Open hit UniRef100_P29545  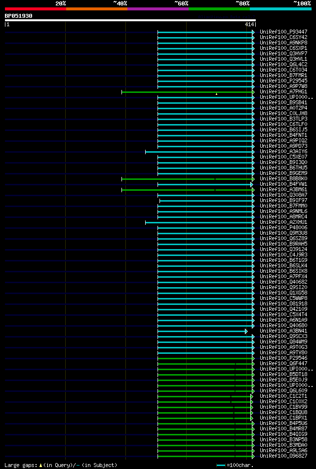coord(283,81)
